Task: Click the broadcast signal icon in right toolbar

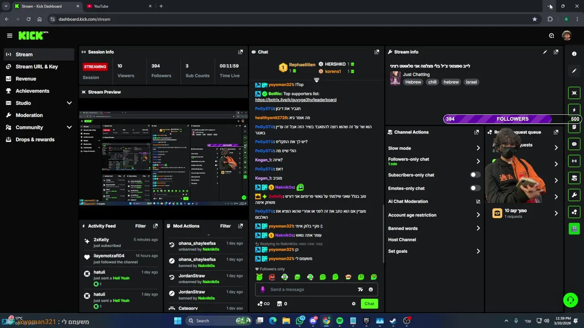Action: 574,161
